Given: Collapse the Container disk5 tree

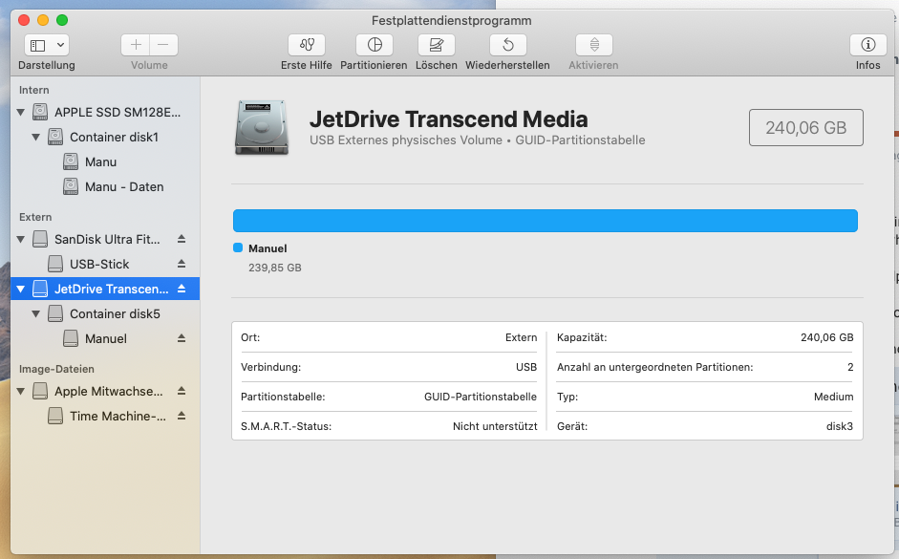Looking at the screenshot, I should 36,314.
